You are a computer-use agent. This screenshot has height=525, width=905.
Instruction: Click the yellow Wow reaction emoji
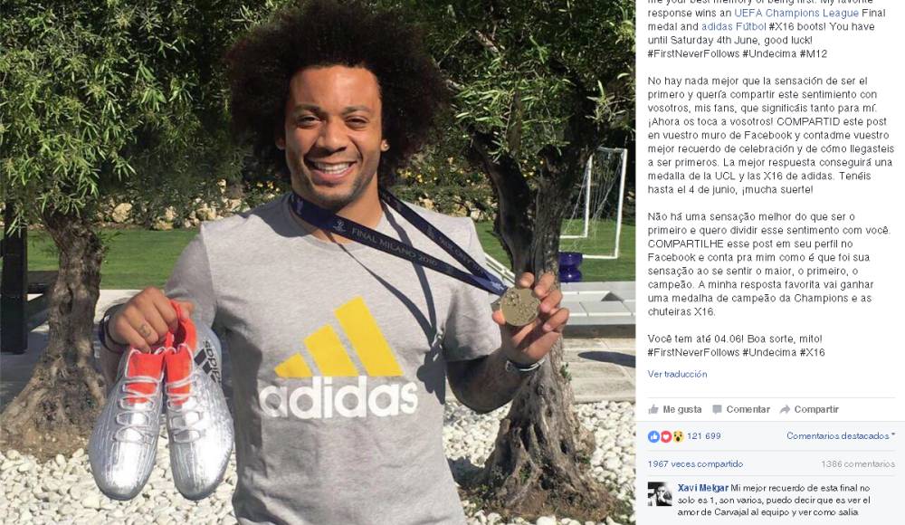click(x=678, y=436)
